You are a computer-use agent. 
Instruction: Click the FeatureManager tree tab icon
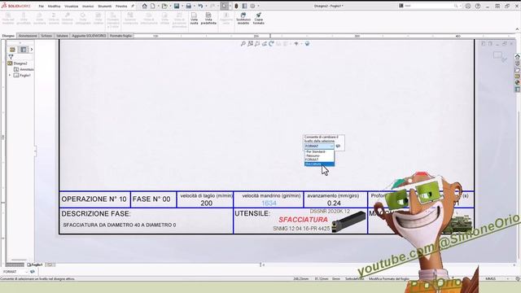12,50
